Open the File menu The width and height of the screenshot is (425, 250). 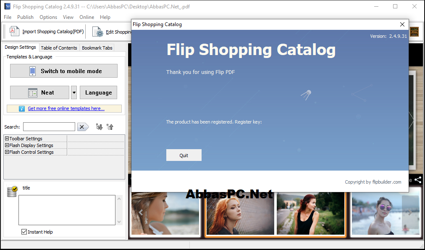[x=8, y=17]
